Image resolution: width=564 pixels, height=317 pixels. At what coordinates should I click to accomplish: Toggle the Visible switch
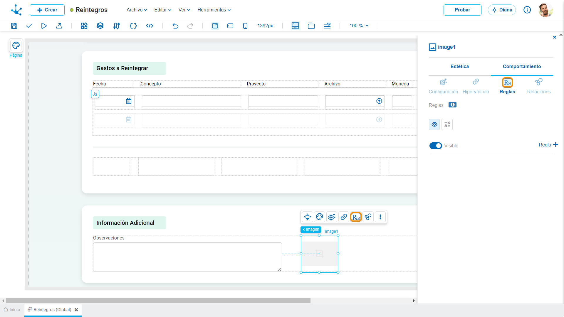click(x=436, y=146)
